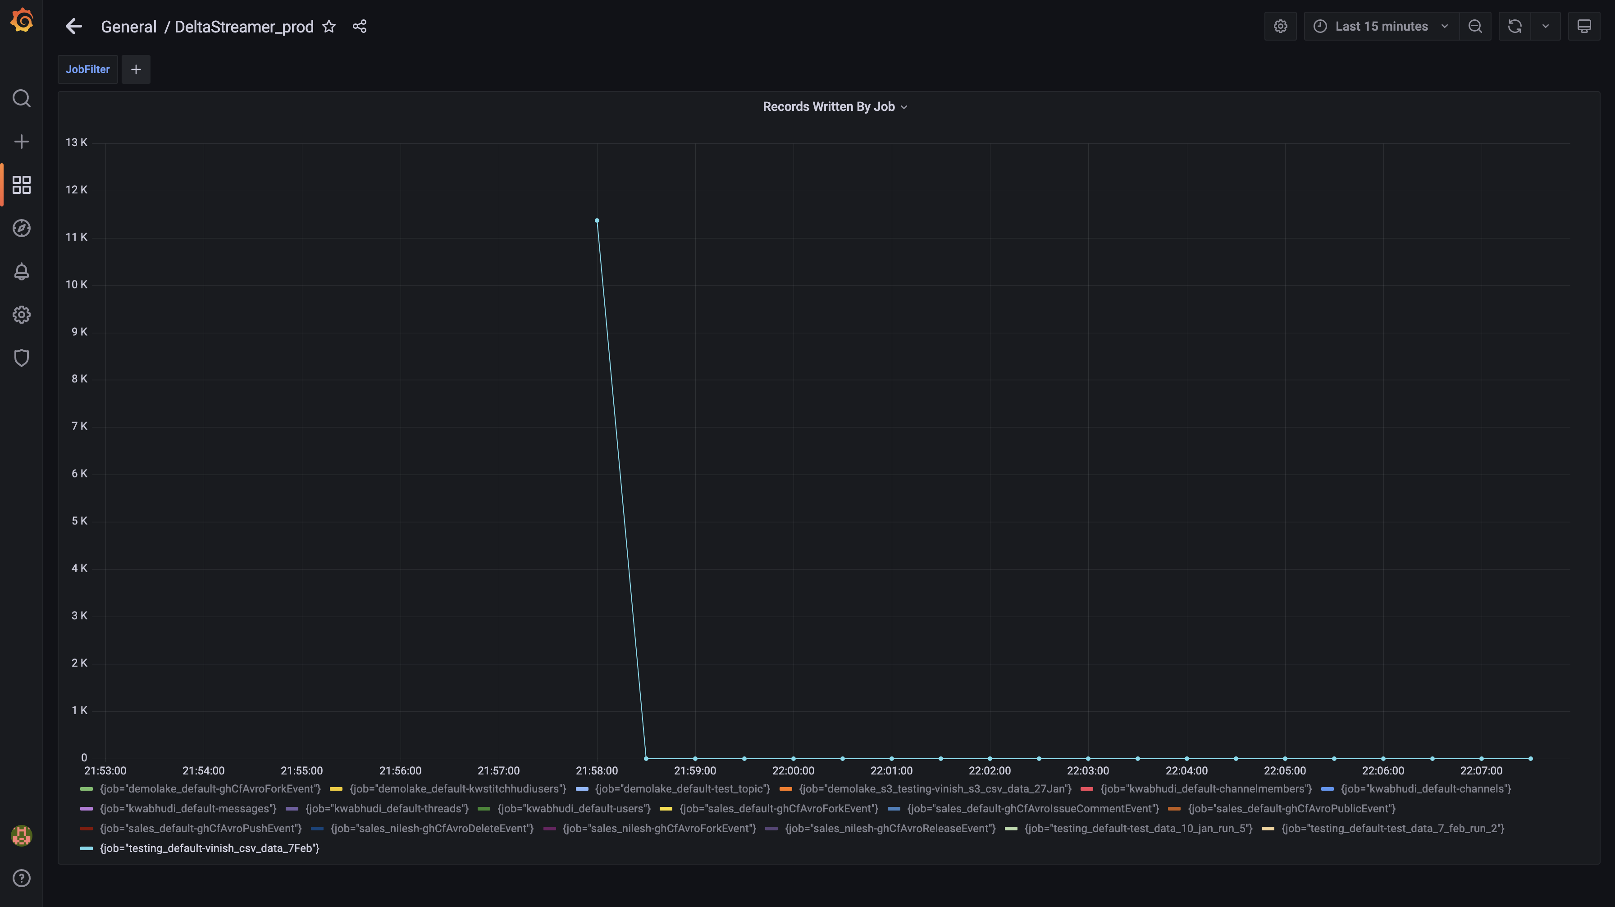Mark dashboard as favorite with star icon
The width and height of the screenshot is (1615, 907).
coord(329,26)
